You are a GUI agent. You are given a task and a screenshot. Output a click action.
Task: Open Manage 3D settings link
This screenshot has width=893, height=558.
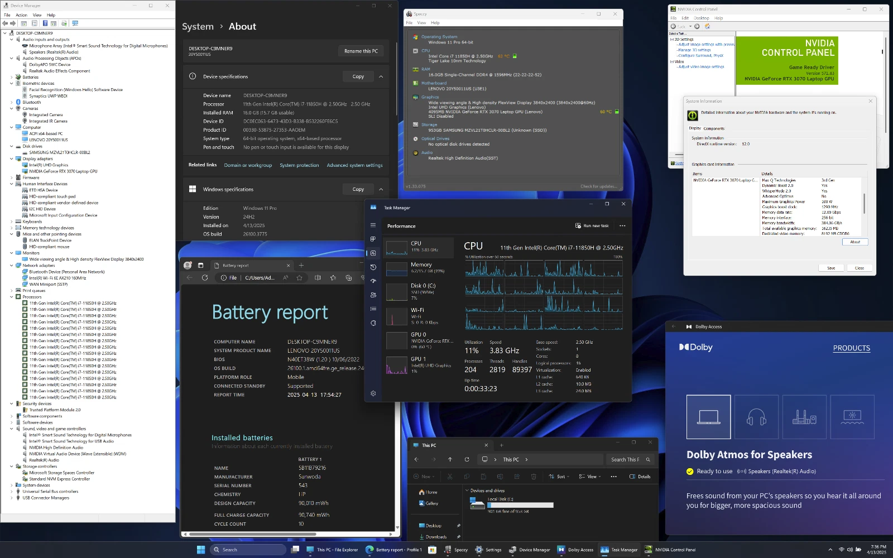(695, 50)
